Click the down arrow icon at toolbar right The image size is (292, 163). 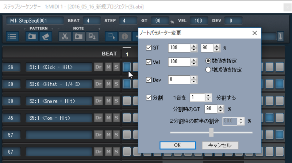coord(280,36)
